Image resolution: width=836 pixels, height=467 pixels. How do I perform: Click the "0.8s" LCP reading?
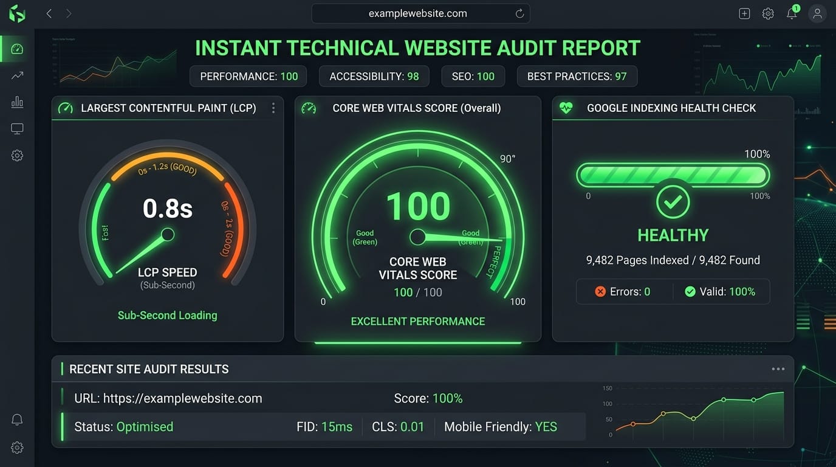coord(168,209)
